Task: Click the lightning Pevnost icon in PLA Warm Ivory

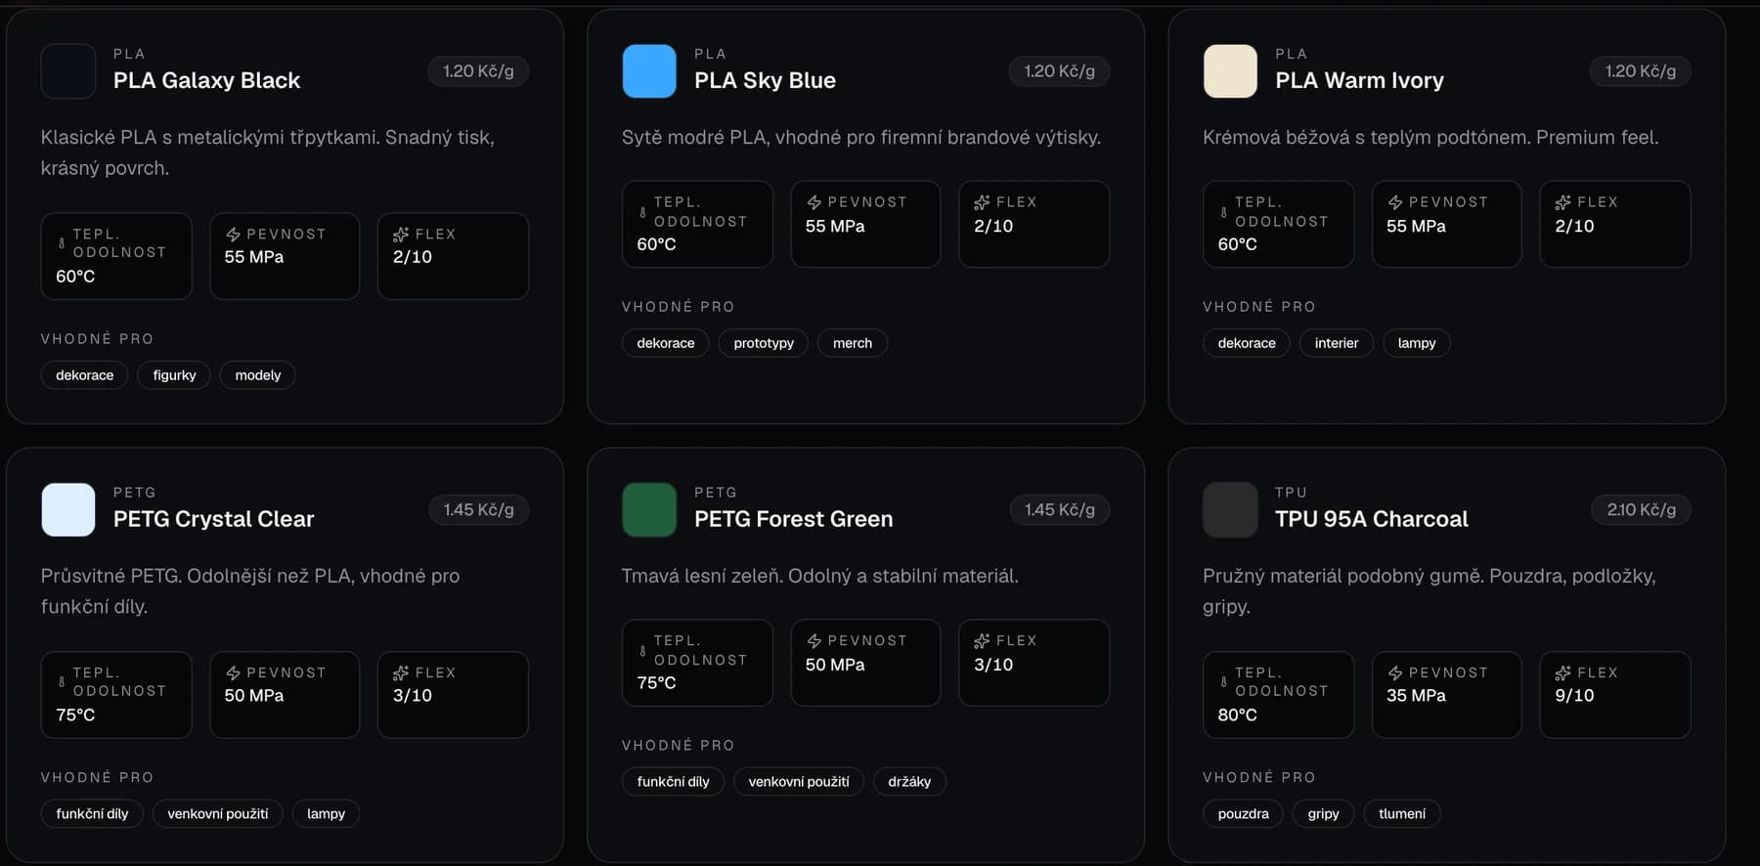Action: pyautogui.click(x=1394, y=202)
